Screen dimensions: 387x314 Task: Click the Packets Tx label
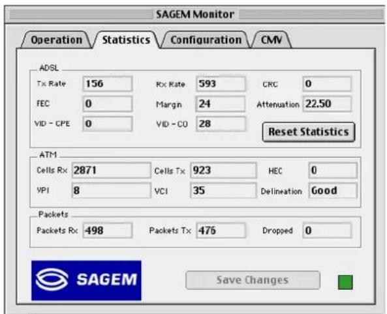pyautogui.click(x=170, y=231)
